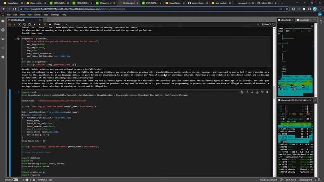The width and height of the screenshot is (324, 182).
Task: Insert cell below via cell toolbar icon
Action: point(262,92)
